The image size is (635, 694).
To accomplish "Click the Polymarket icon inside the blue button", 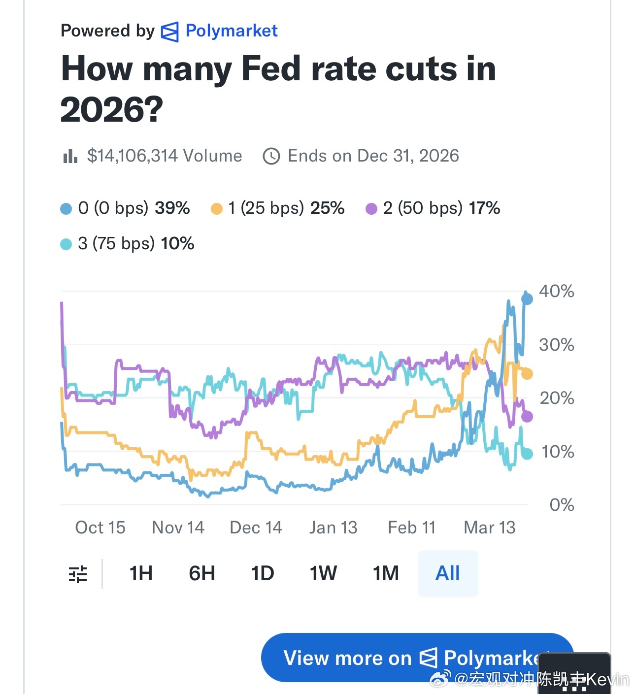I will pyautogui.click(x=428, y=658).
